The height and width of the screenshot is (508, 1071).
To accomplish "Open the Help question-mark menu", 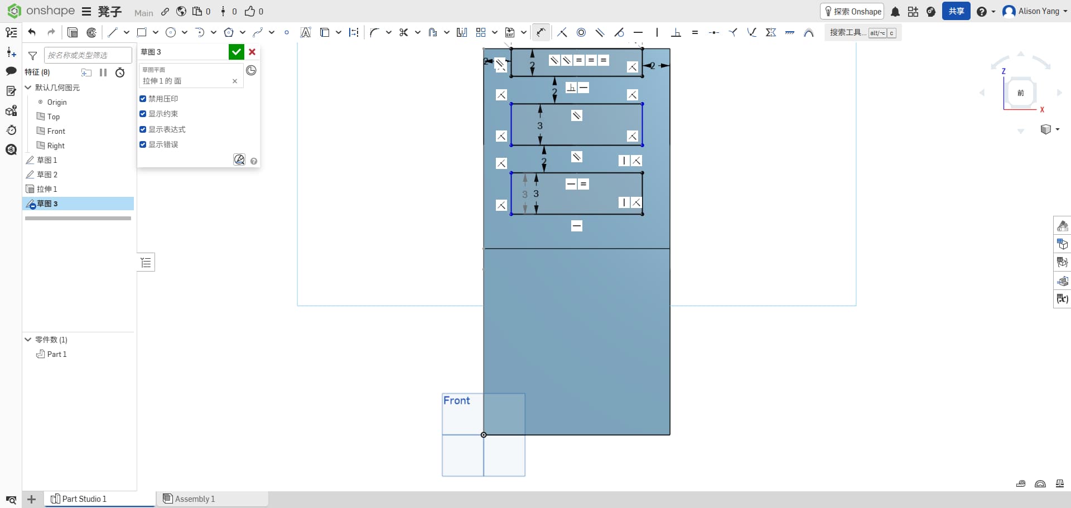I will [986, 11].
